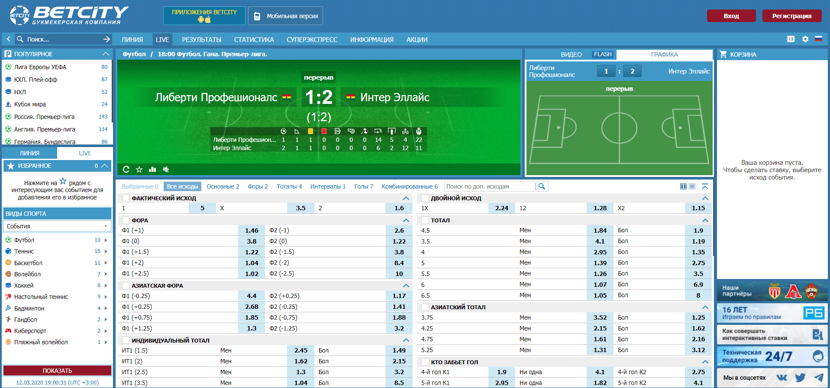Tick checkbox for ДВОЙНОЙ ИСХОД group
830x388 pixels.
pyautogui.click(x=425, y=198)
